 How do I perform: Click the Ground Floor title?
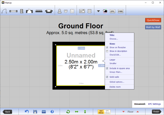pos(81,26)
